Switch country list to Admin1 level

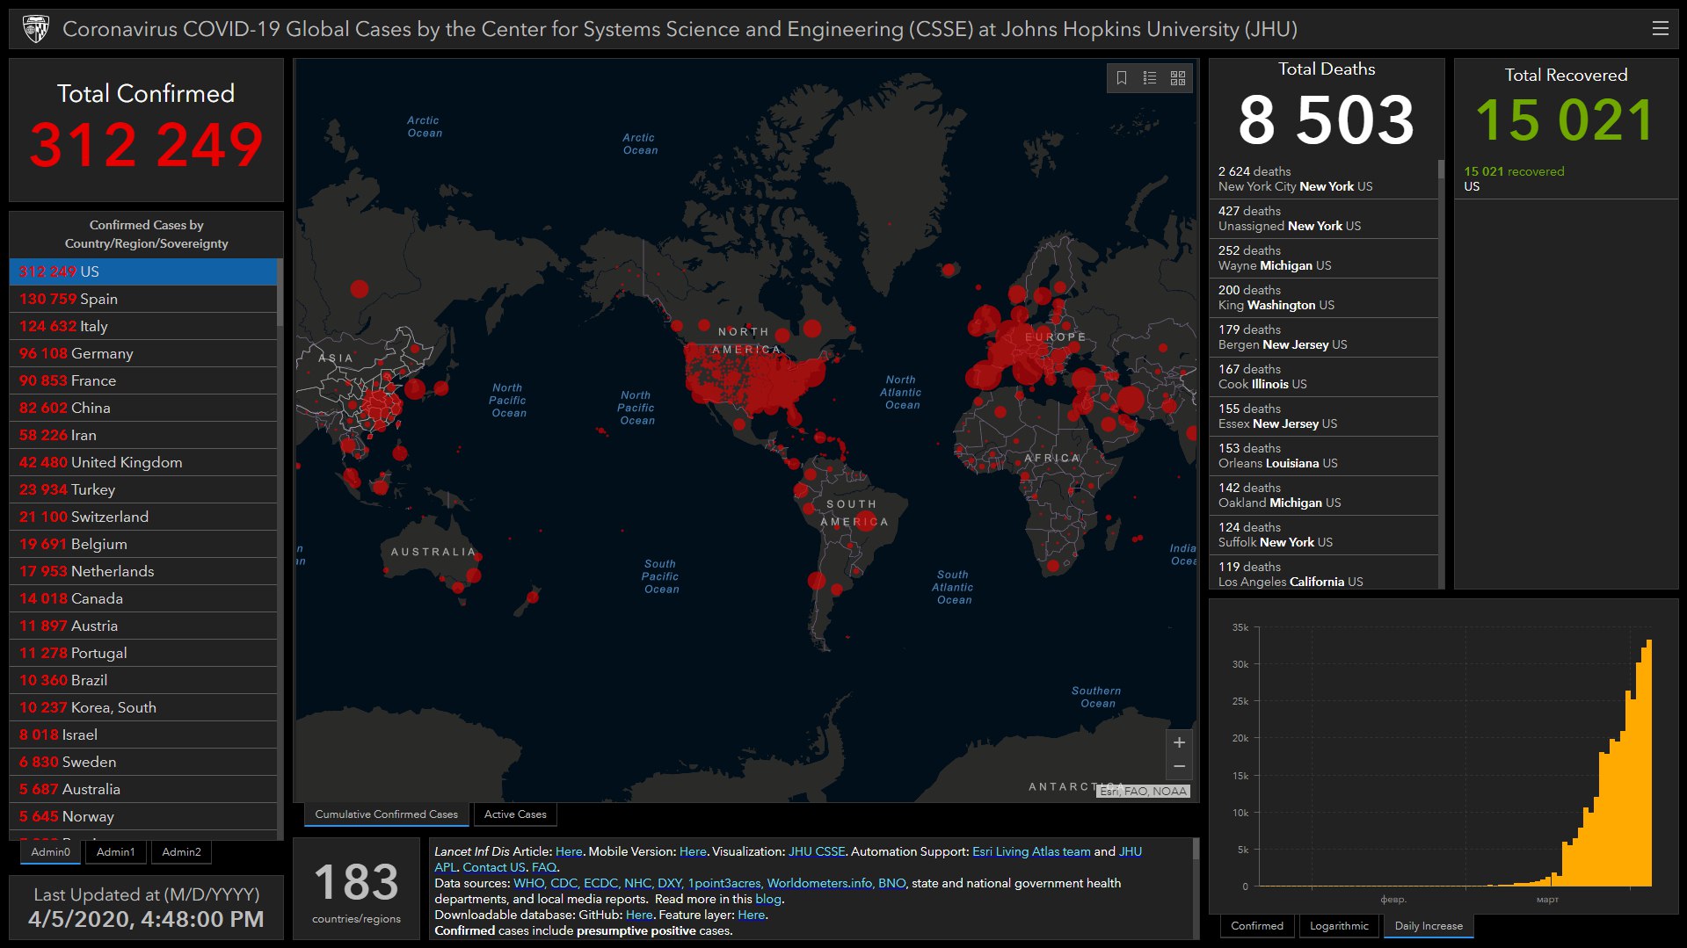click(115, 852)
